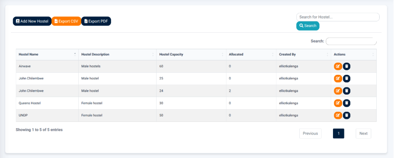Focus the Search for Hostel field
This screenshot has width=394, height=158.
click(338, 17)
